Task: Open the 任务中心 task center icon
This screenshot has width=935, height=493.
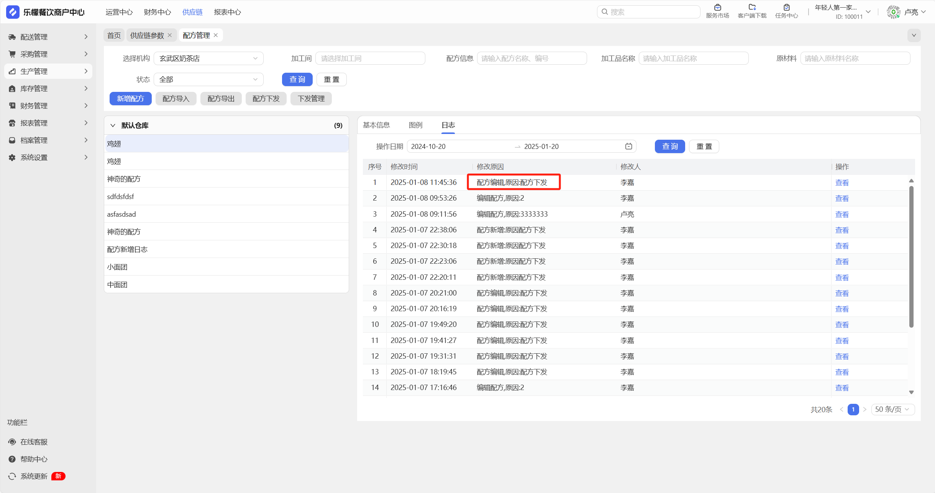Action: [x=786, y=8]
